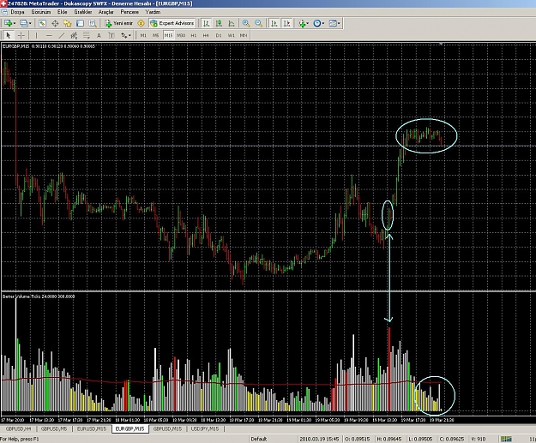Screen dimensions: 536x443
Task: Open the indicators list dropdown
Action: pyautogui.click(x=307, y=23)
